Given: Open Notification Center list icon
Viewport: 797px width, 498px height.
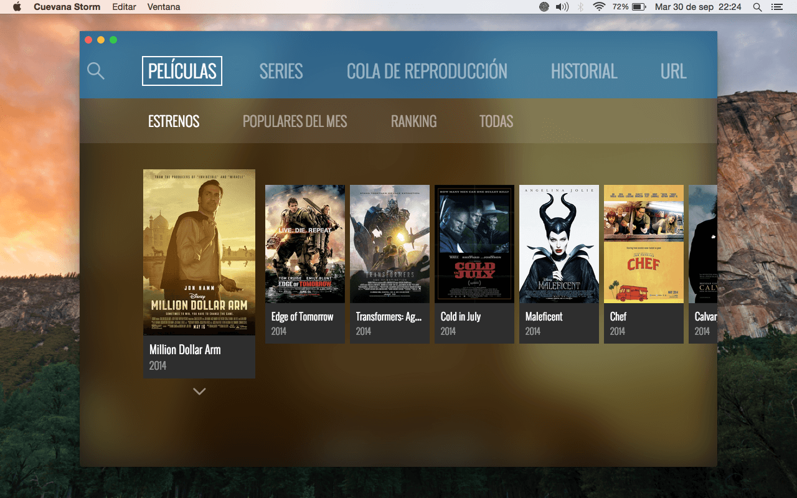Looking at the screenshot, I should pyautogui.click(x=776, y=7).
